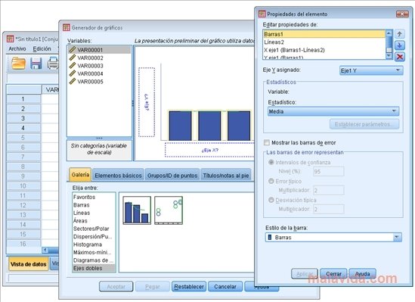Image resolution: width=415 pixels, height=302 pixels.
Task: Switch to the Títulos/notas al pie tab
Action: point(226,176)
